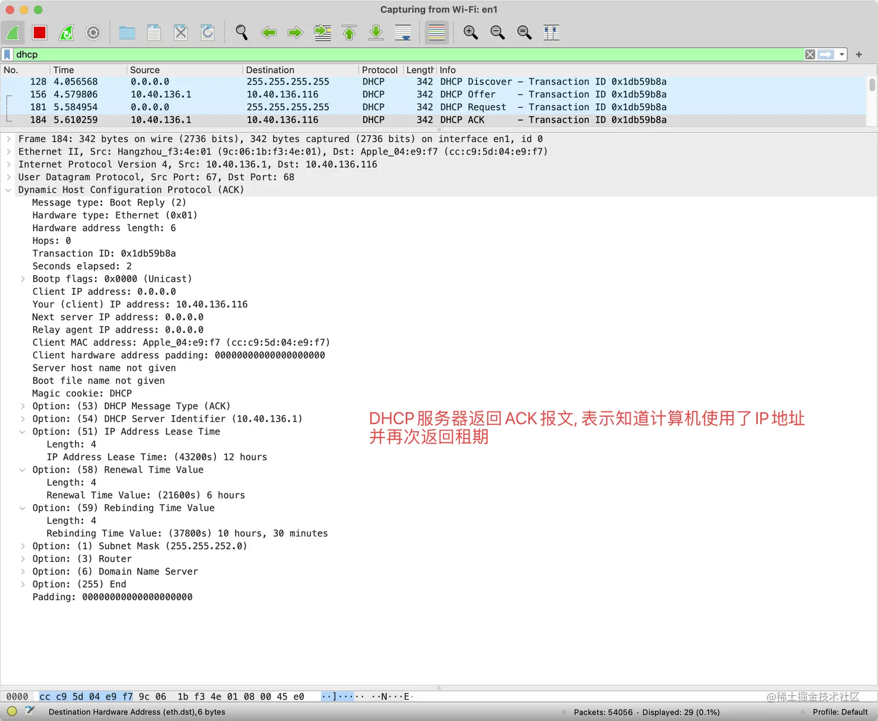878x721 pixels.
Task: Close the capture file icon
Action: [x=181, y=33]
